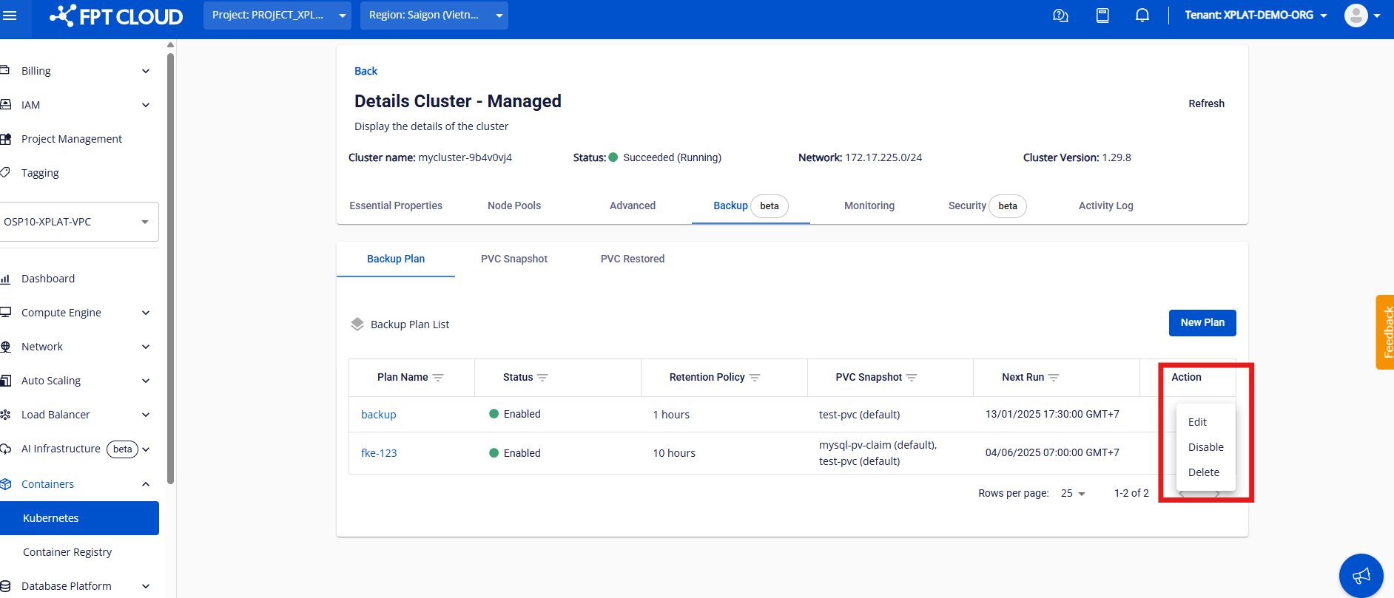Click the orange Feedback side tab
1394x598 pixels.
click(1385, 332)
